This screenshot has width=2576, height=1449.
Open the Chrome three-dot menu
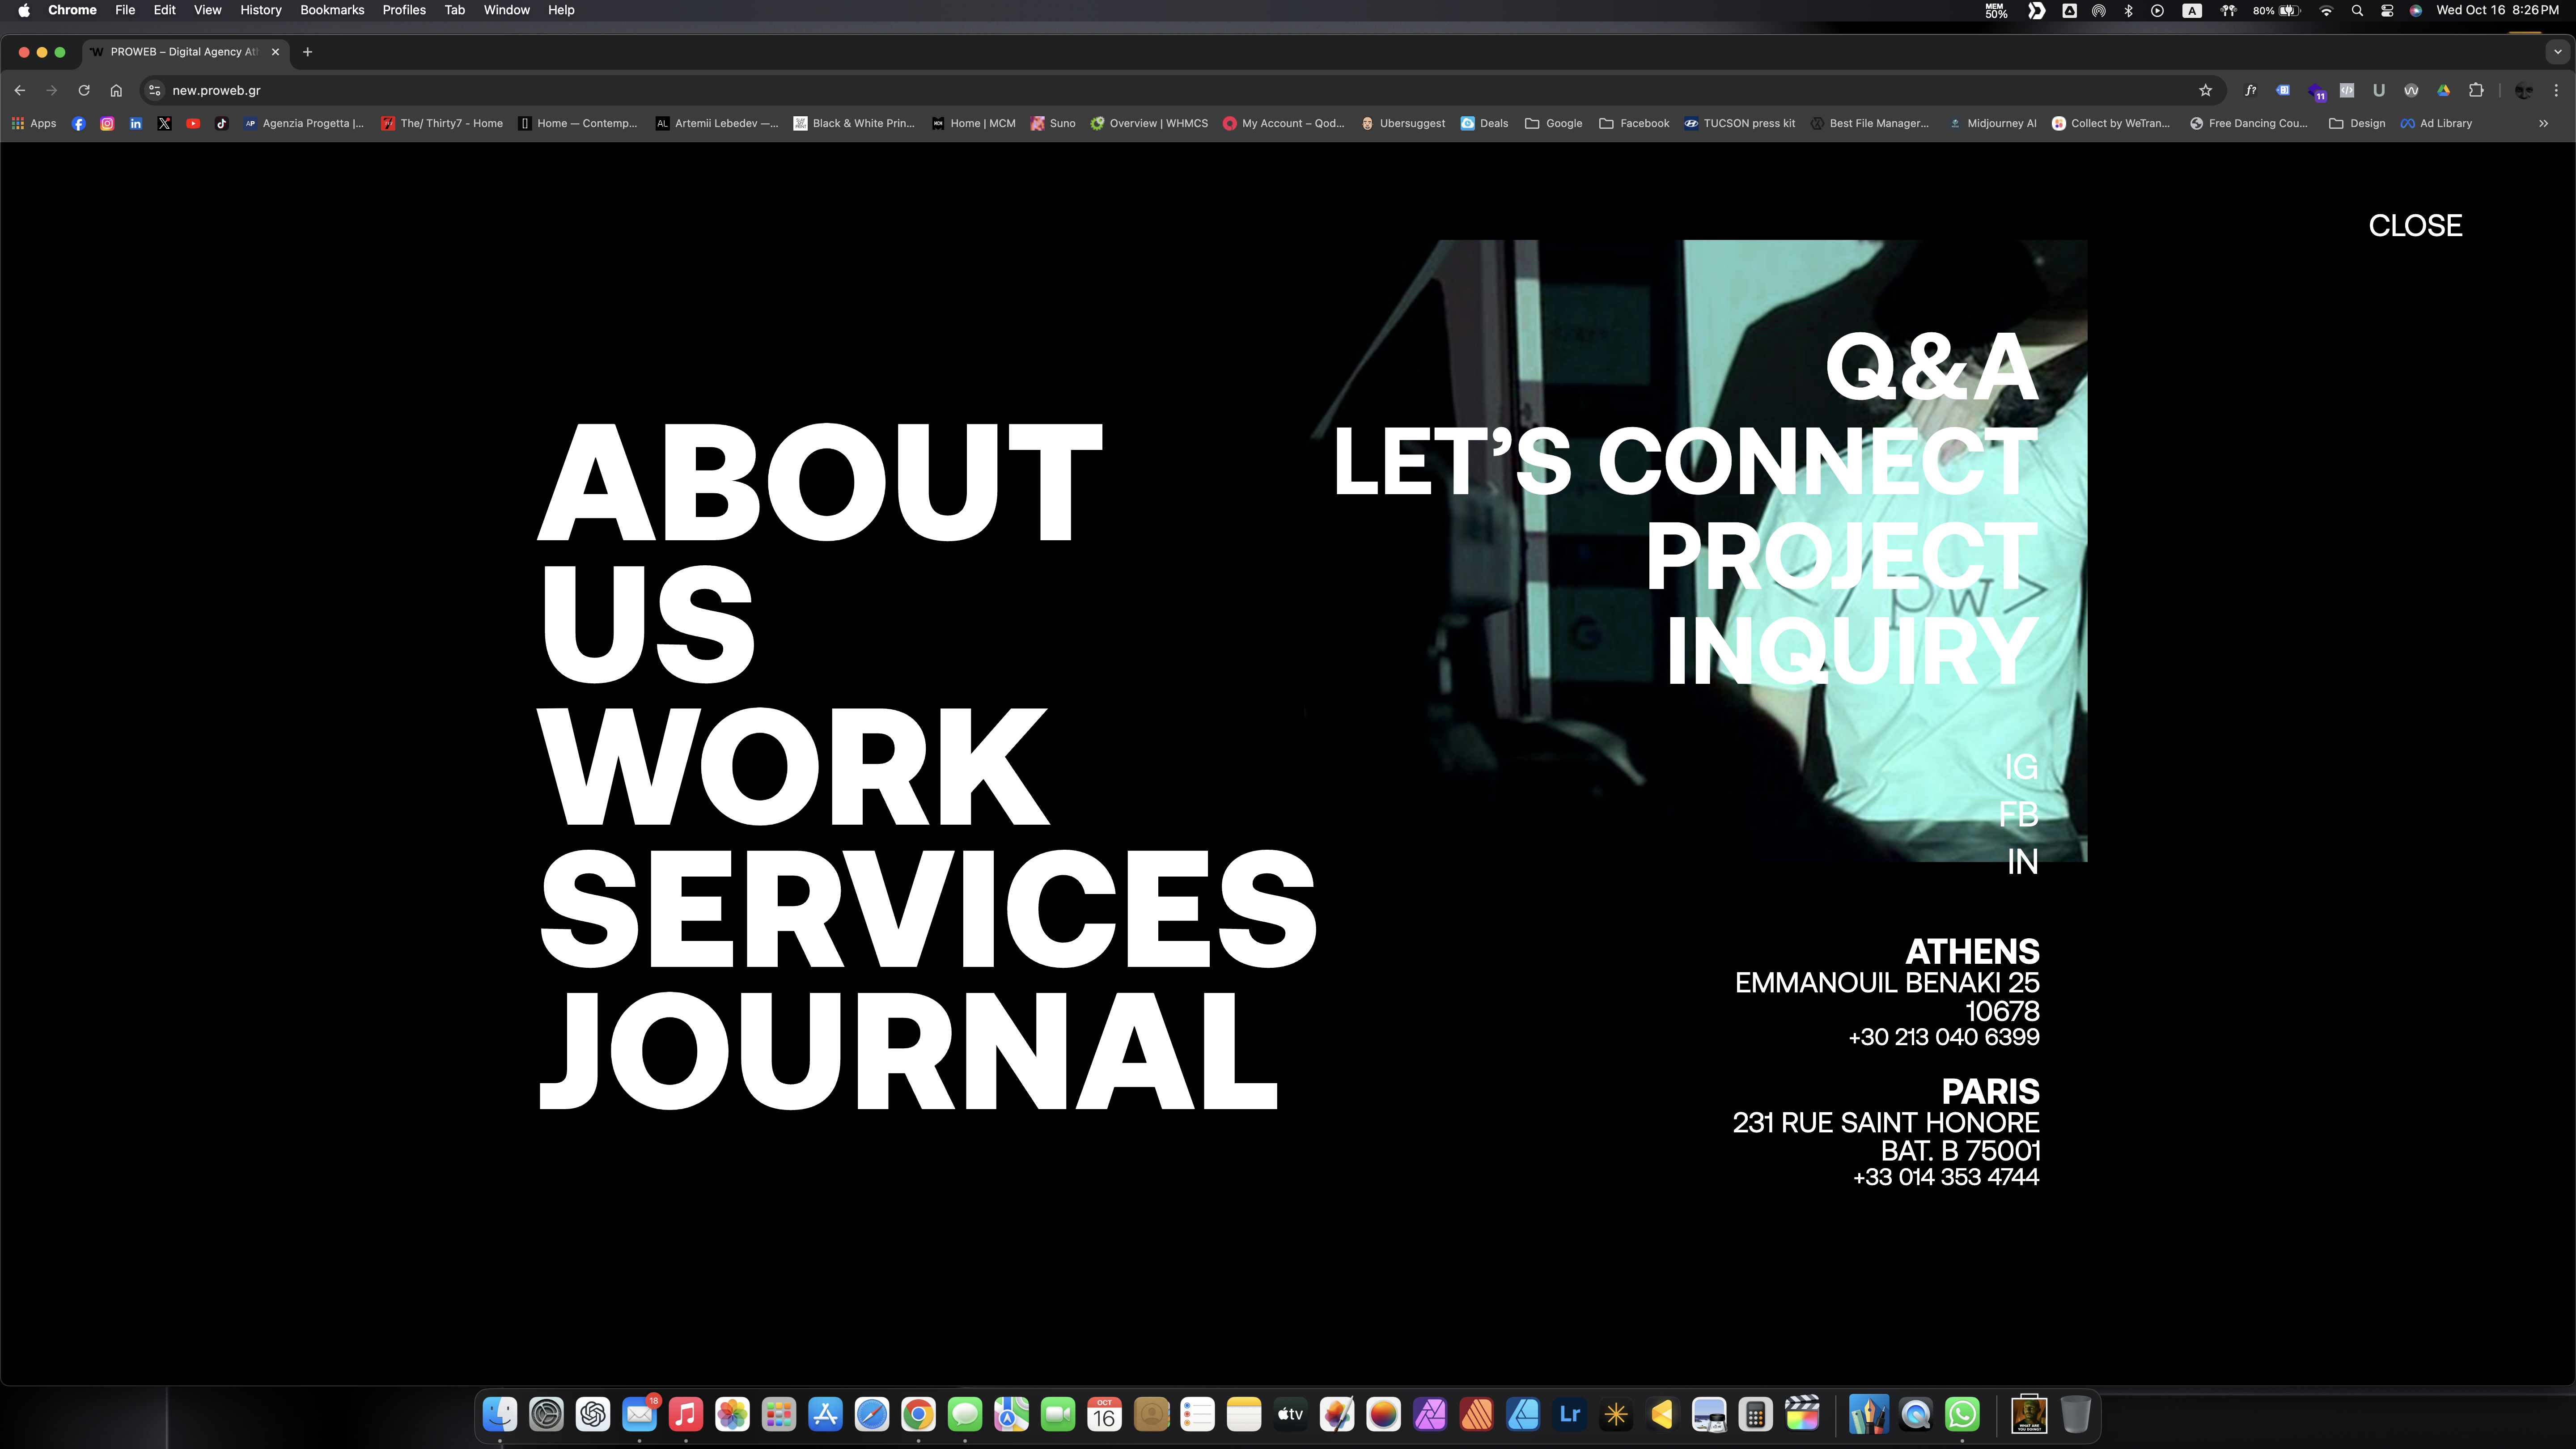tap(2556, 90)
